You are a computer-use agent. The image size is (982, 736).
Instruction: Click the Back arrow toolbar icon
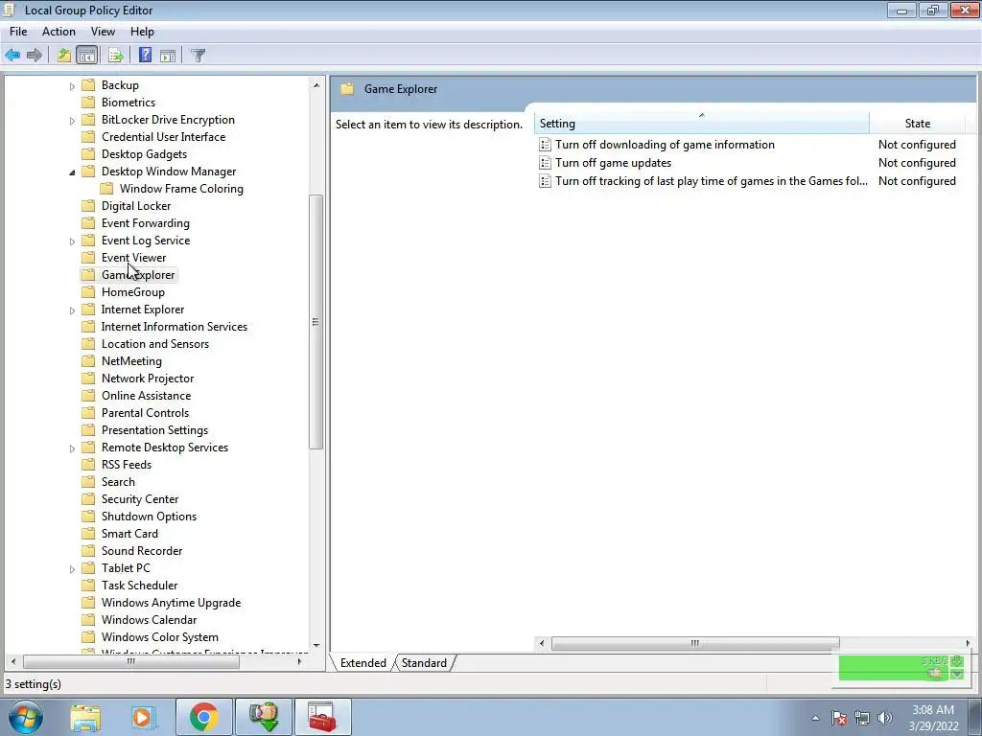12,55
